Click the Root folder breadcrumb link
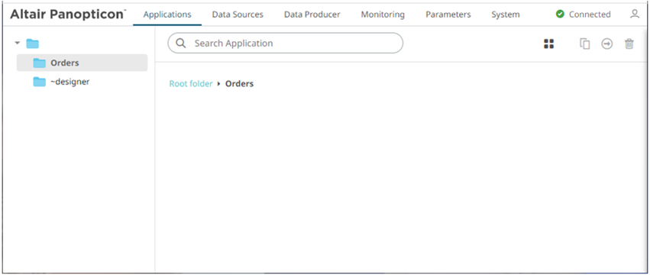This screenshot has width=650, height=275. 191,84
